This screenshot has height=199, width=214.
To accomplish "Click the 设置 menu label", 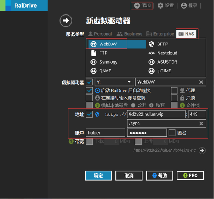I will pos(169,6).
